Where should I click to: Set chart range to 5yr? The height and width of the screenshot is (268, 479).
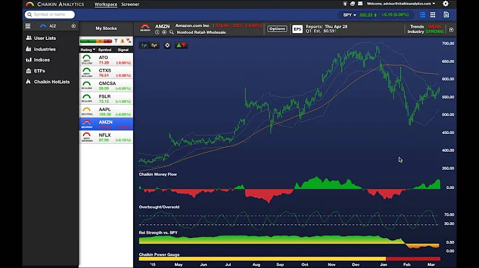154,45
